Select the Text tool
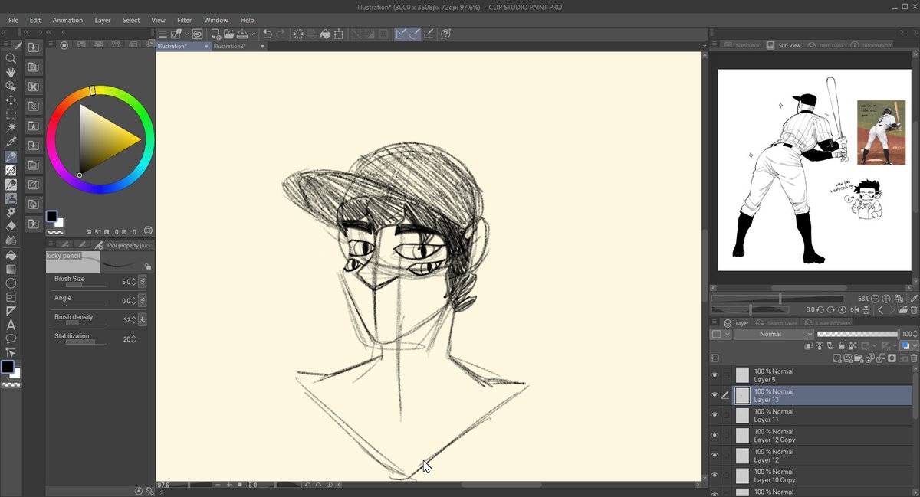Image resolution: width=920 pixels, height=497 pixels. 11,325
